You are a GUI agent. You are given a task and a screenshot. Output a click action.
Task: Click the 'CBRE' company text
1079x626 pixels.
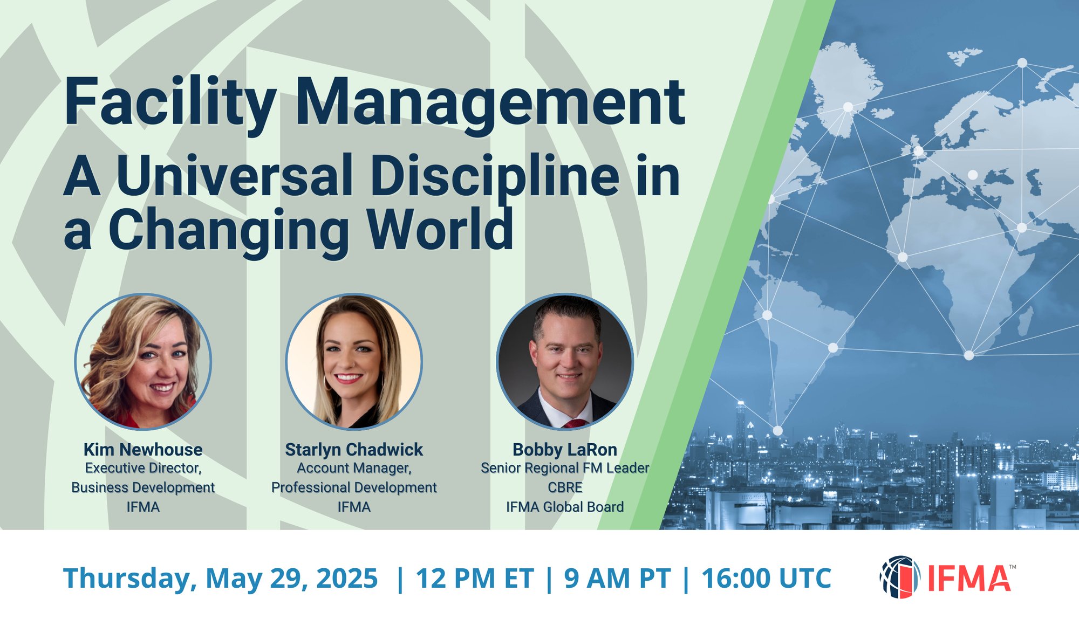565,487
